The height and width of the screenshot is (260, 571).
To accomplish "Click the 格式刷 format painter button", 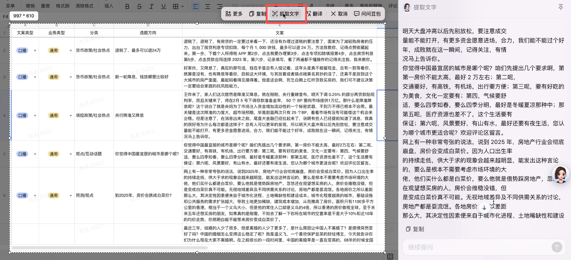I will [62, 6].
